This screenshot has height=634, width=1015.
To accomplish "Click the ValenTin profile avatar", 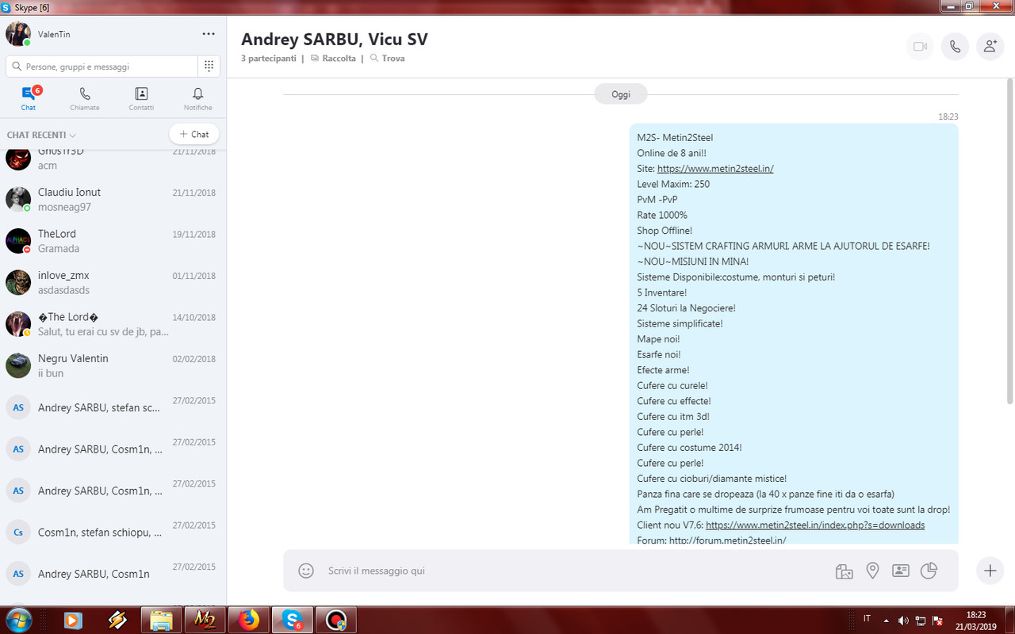I will [18, 34].
